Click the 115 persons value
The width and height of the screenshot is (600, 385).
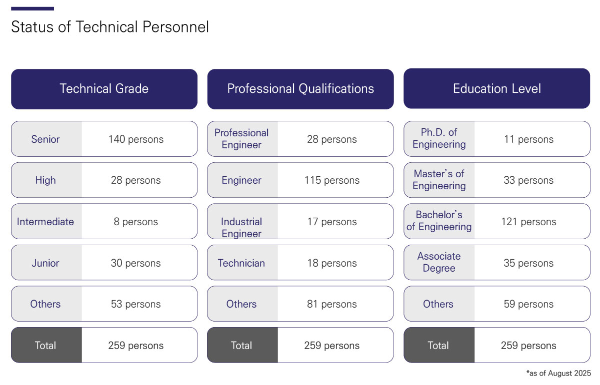(x=332, y=180)
